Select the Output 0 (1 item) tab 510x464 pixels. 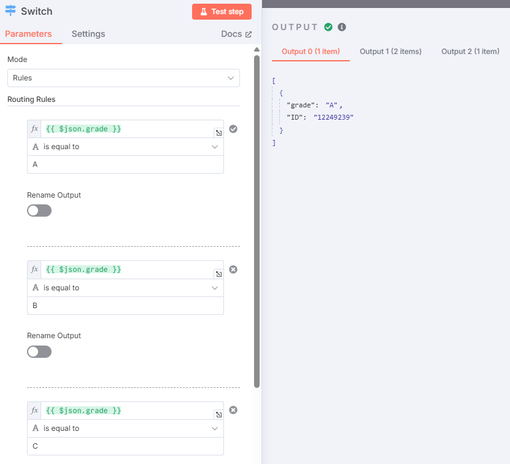[311, 52]
